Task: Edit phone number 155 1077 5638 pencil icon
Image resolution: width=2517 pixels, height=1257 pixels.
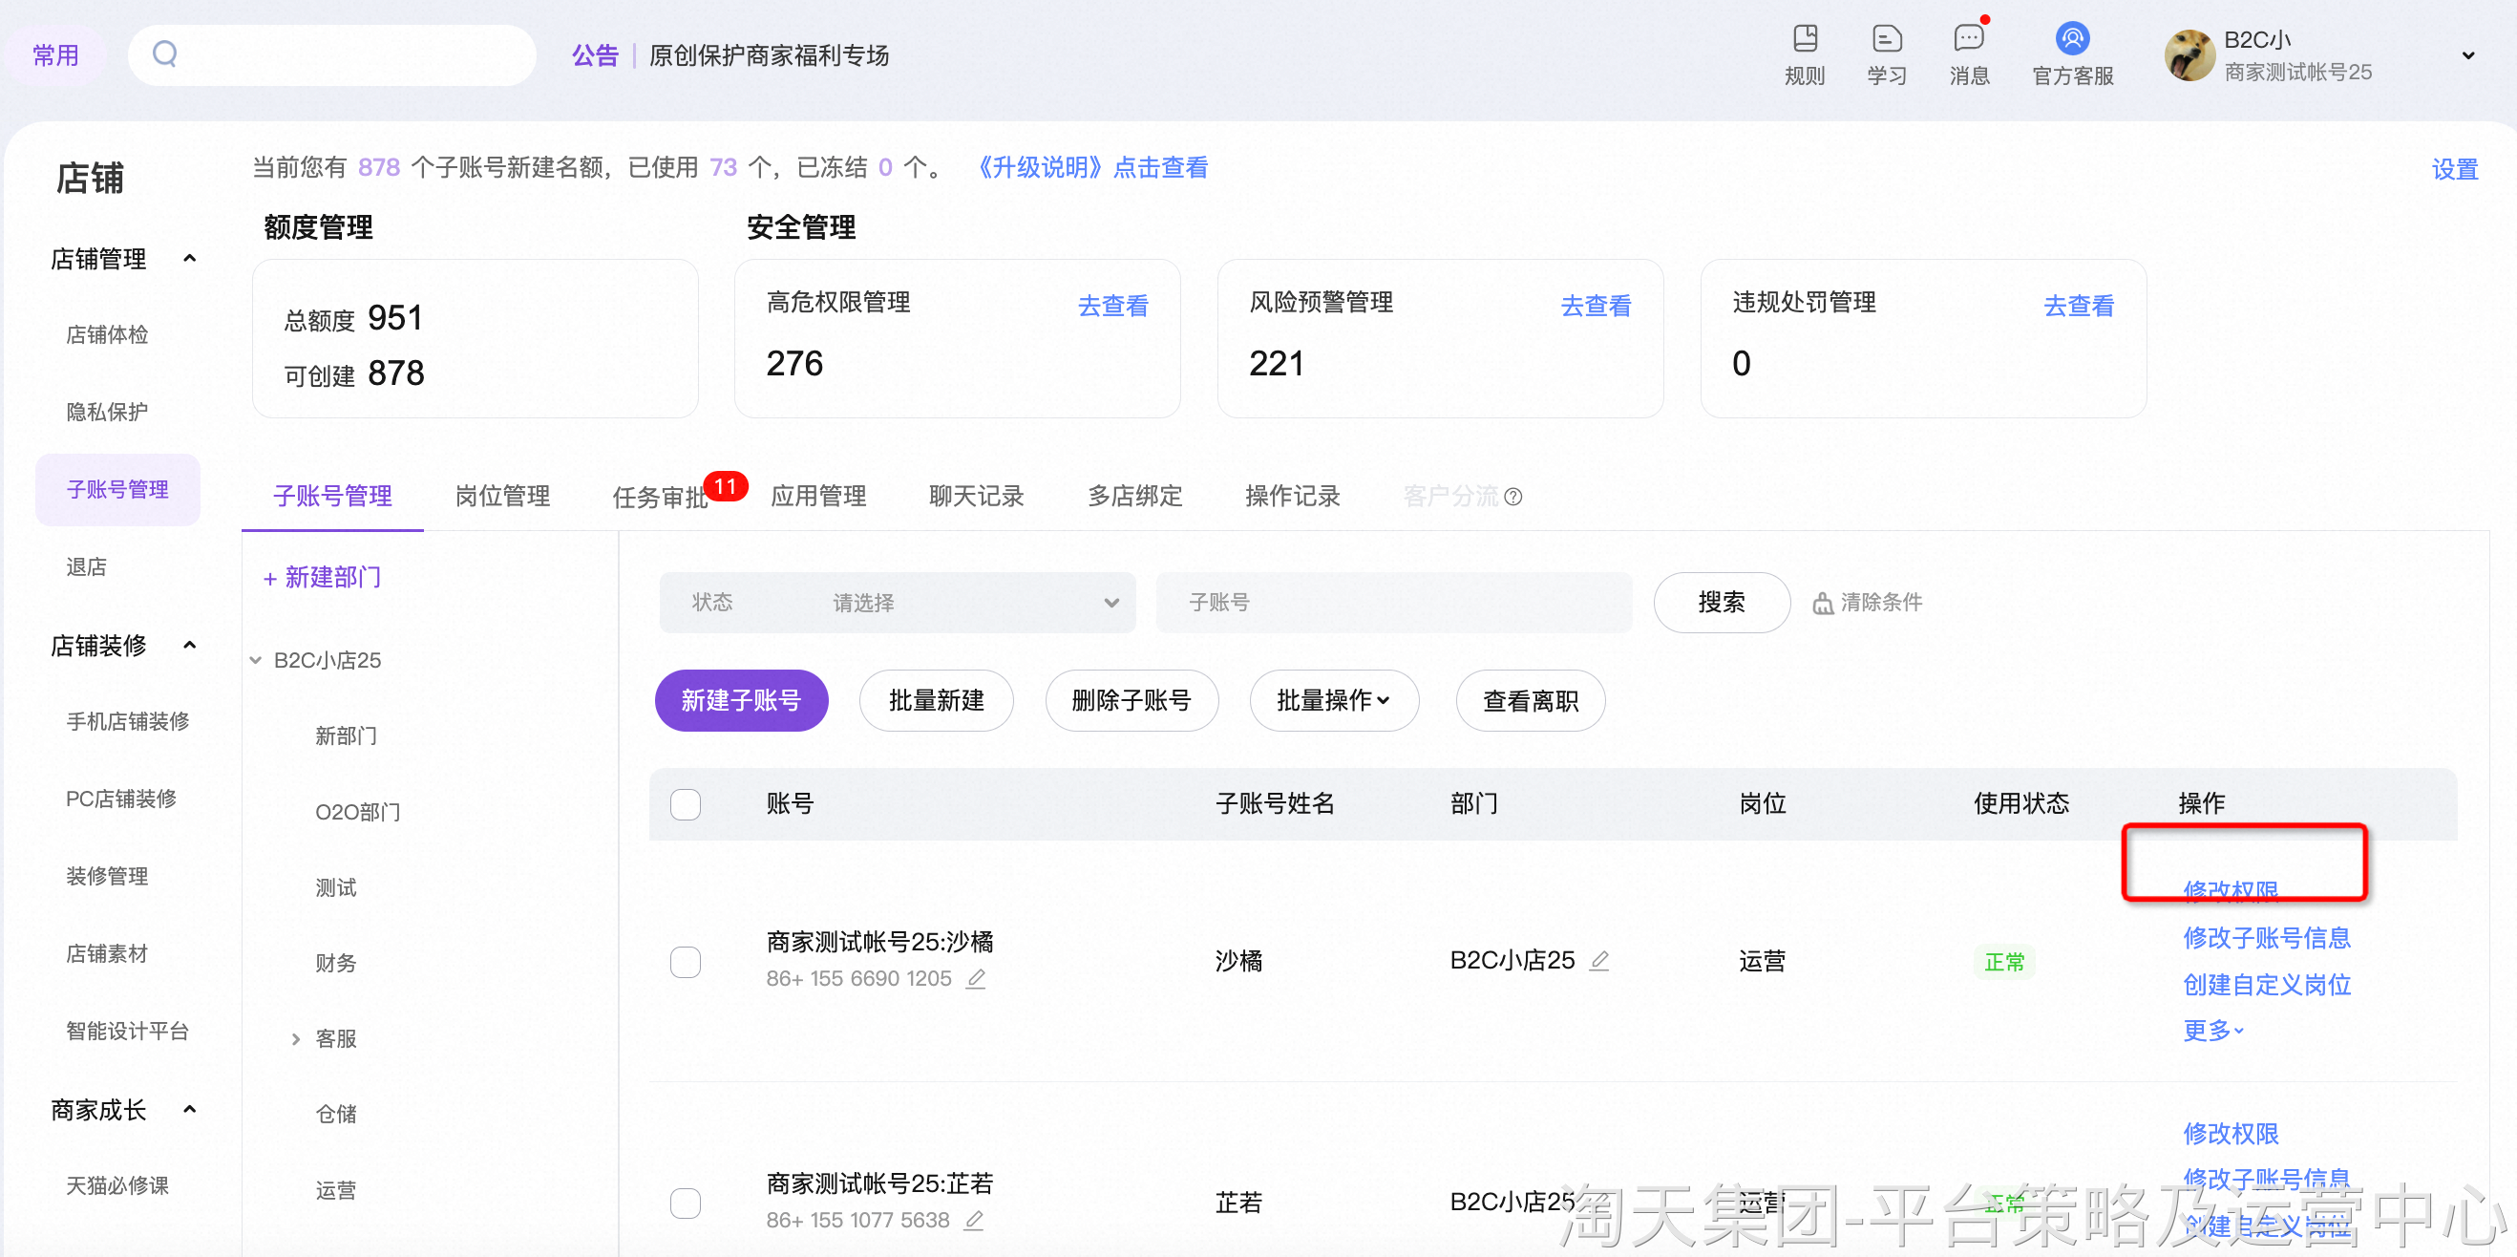Action: tap(973, 1220)
